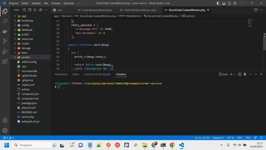266x150 pixels.
Task: Open the Source Control view
Action: [5, 41]
